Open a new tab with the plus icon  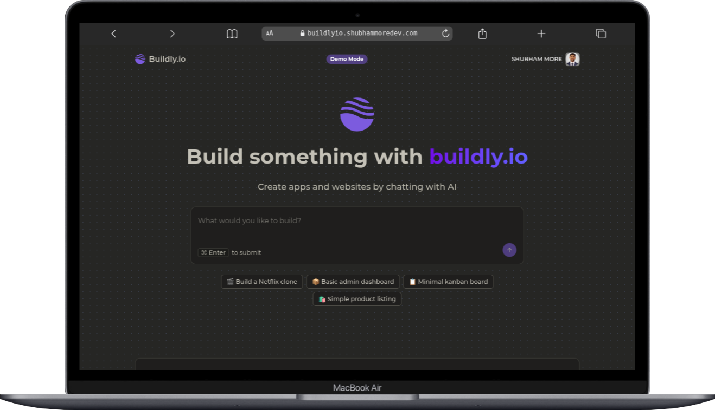(x=541, y=33)
